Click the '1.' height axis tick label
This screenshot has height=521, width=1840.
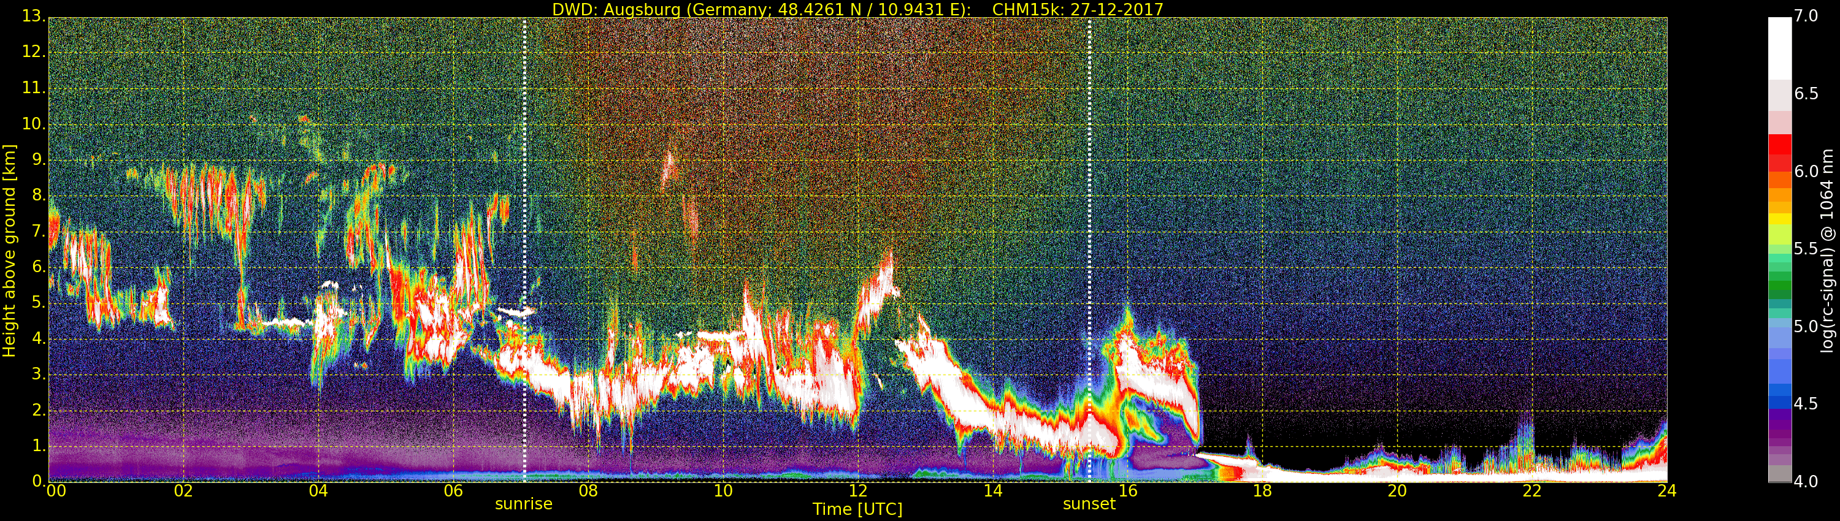[x=39, y=446]
